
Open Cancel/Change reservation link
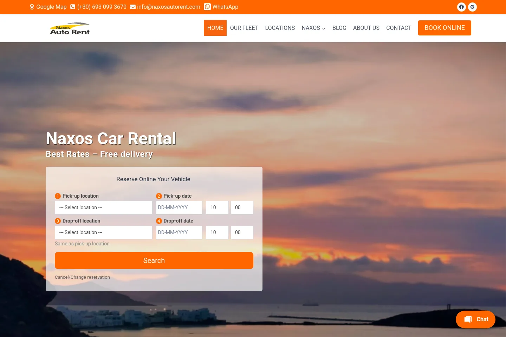[x=82, y=277]
